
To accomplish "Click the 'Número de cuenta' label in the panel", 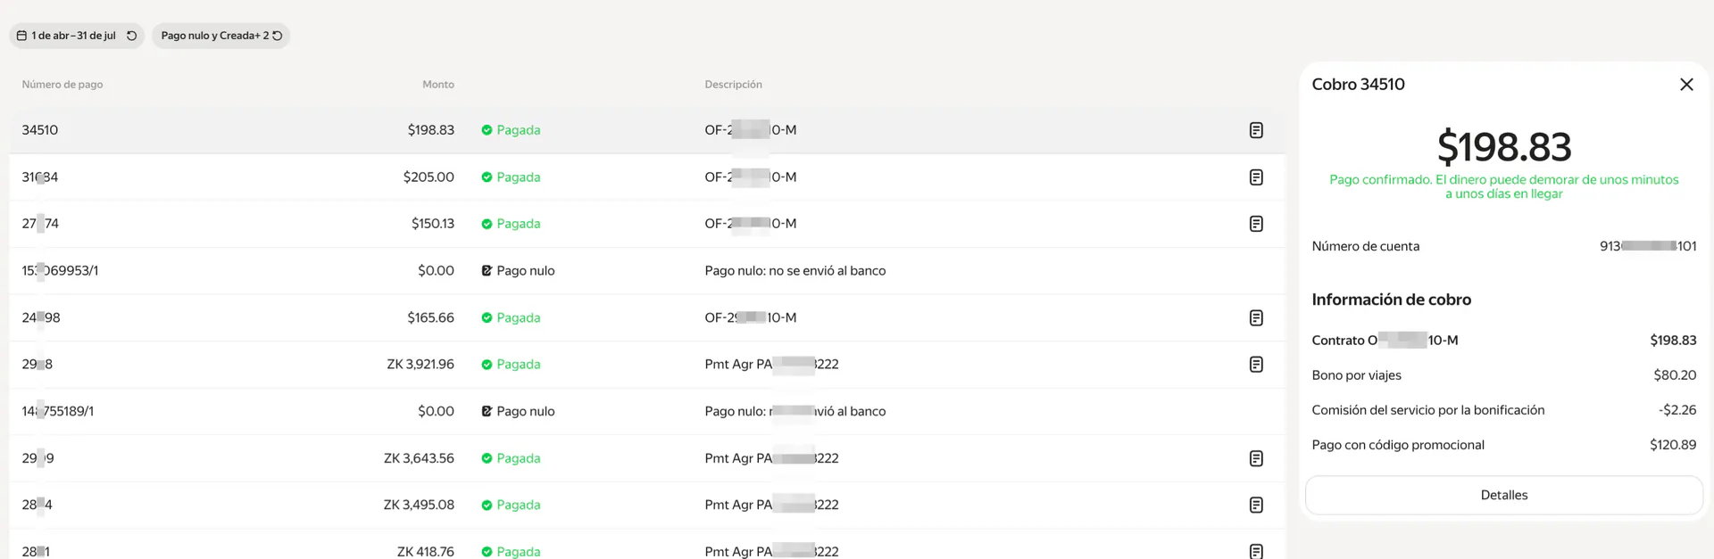I will pyautogui.click(x=1366, y=247).
